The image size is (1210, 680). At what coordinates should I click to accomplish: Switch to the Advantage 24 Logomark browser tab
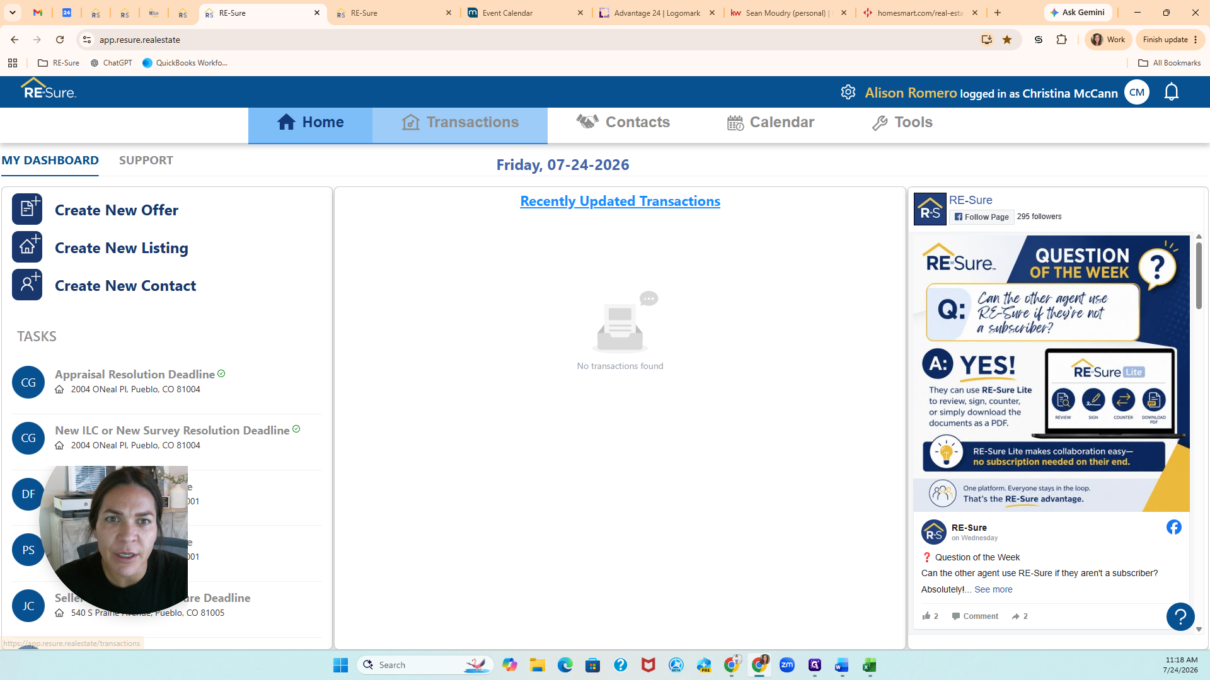658,13
